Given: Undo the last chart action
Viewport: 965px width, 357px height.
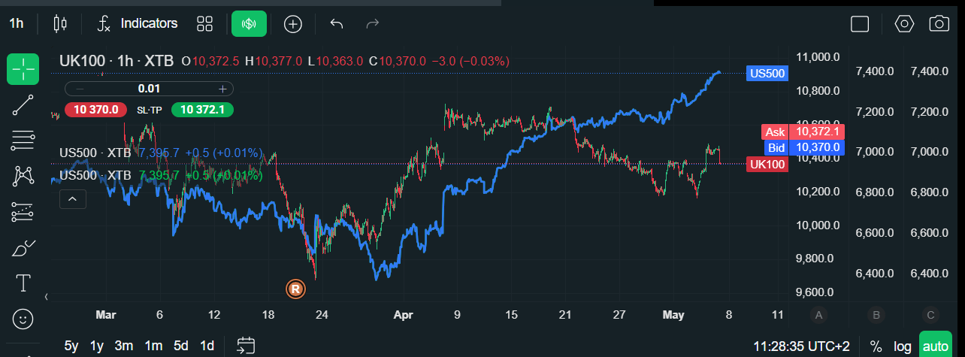Looking at the screenshot, I should 337,23.
